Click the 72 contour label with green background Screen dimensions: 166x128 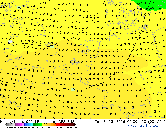tap(52, 46)
